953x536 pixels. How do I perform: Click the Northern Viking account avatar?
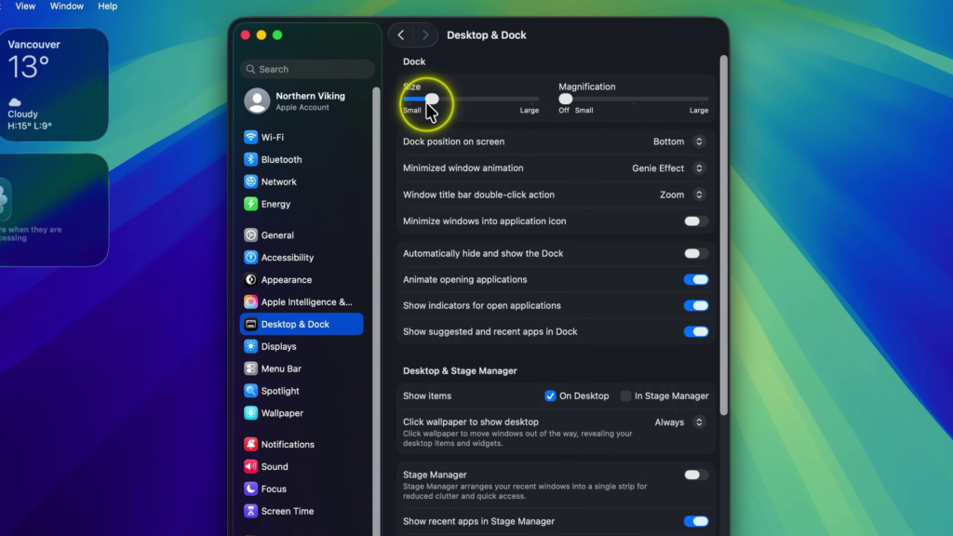[x=257, y=100]
